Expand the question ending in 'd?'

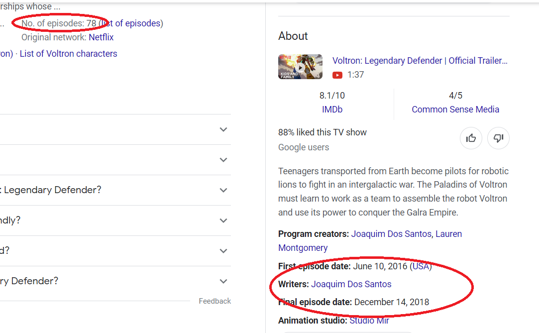tap(115, 250)
